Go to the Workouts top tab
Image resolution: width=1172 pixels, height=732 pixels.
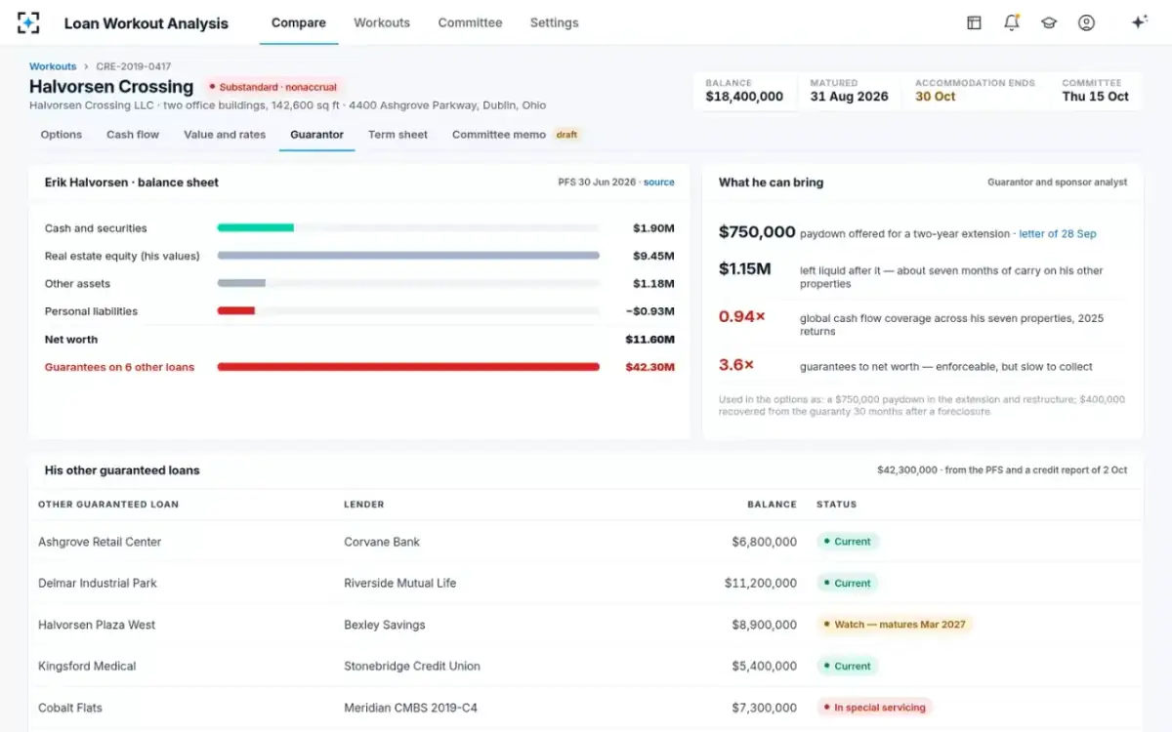click(x=382, y=22)
